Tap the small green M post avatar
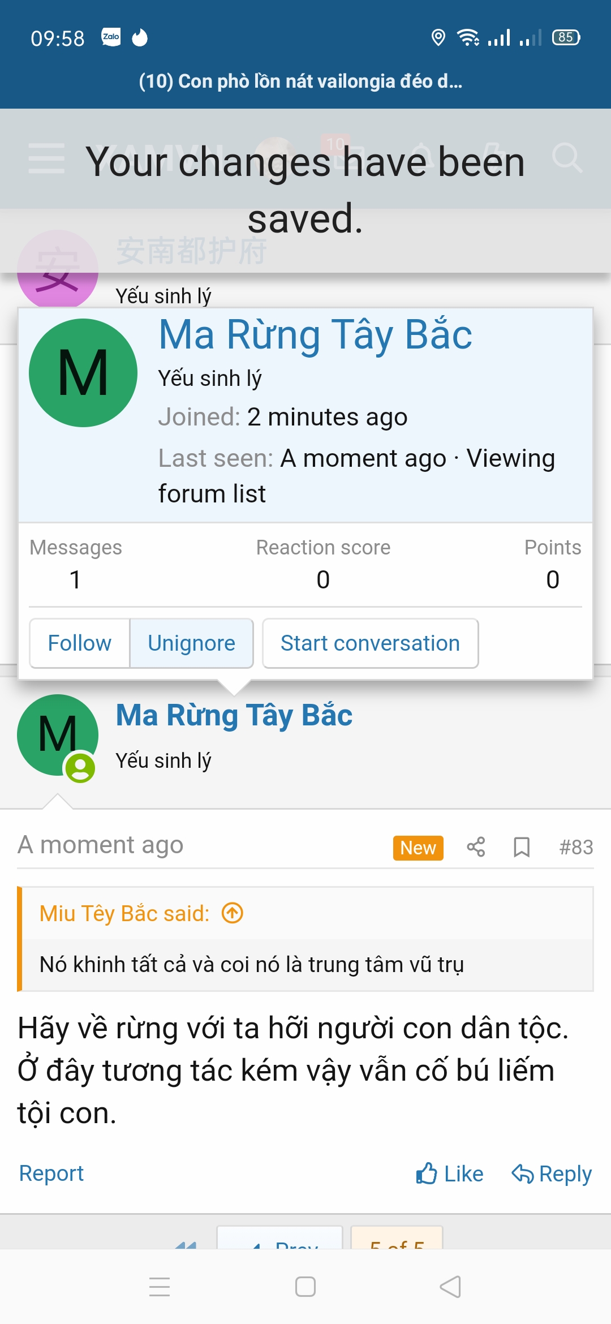The width and height of the screenshot is (611, 1324). 57,734
